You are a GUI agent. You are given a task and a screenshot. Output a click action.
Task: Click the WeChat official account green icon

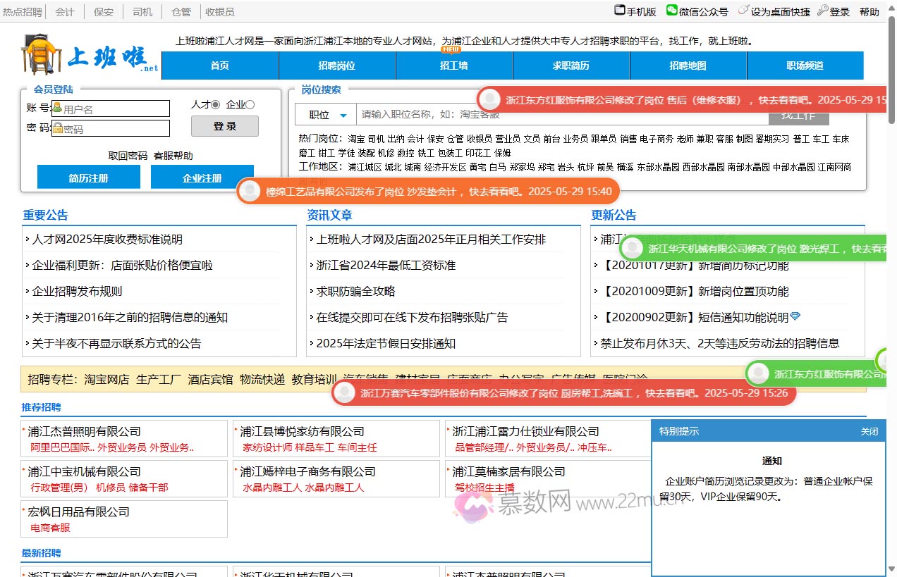click(x=672, y=10)
